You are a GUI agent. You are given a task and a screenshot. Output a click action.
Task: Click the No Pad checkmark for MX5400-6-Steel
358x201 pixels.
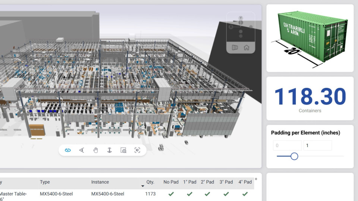click(x=171, y=194)
